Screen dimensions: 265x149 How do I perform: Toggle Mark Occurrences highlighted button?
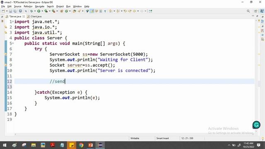pos(92,11)
